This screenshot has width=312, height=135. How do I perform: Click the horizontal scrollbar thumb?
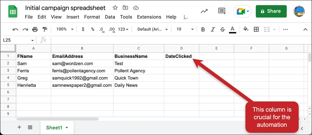57,119
